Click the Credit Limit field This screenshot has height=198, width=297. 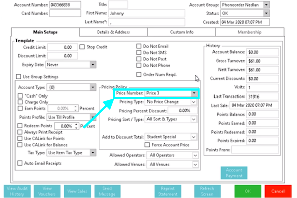(x=63, y=47)
